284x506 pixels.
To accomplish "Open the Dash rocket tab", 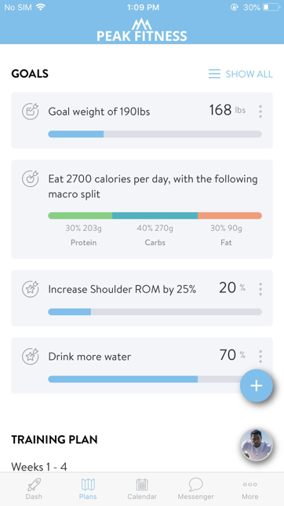I will click(x=34, y=489).
